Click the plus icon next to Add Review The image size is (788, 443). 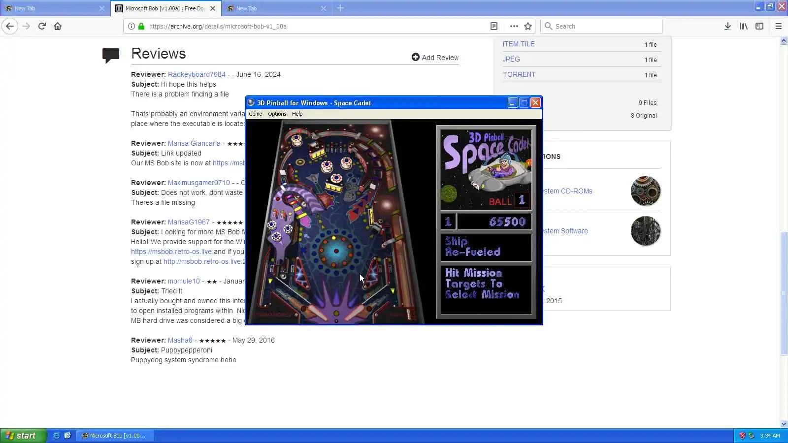point(416,57)
